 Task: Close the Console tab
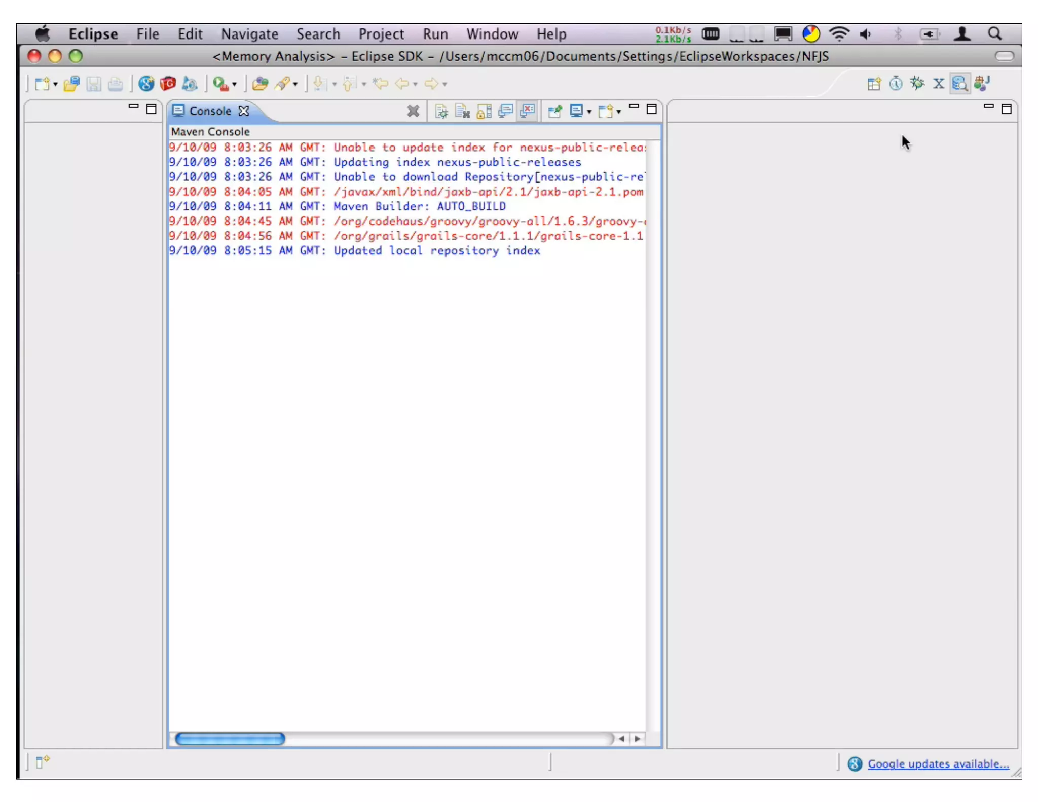point(244,111)
